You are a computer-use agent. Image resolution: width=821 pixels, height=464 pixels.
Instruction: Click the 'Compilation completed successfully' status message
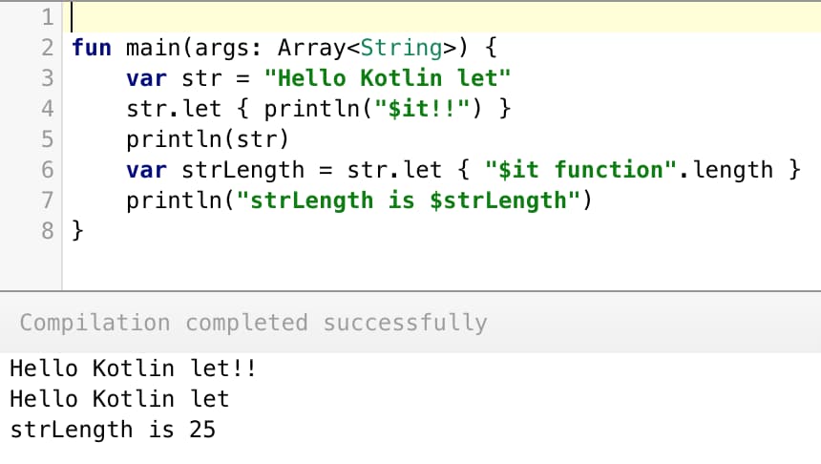pos(253,323)
